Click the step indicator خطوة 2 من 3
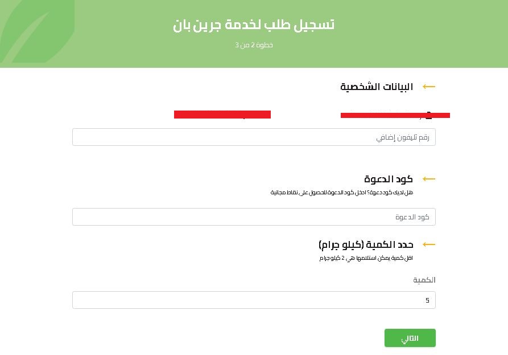 point(254,45)
